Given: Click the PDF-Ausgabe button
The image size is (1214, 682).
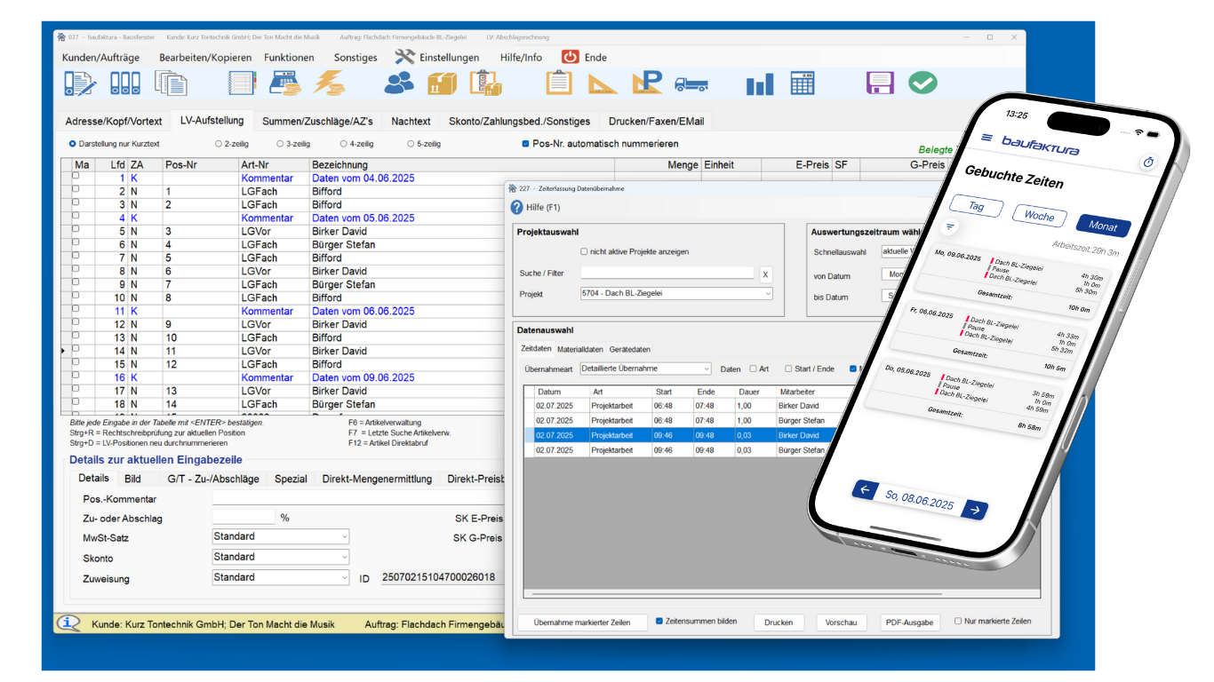Looking at the screenshot, I should coord(910,623).
